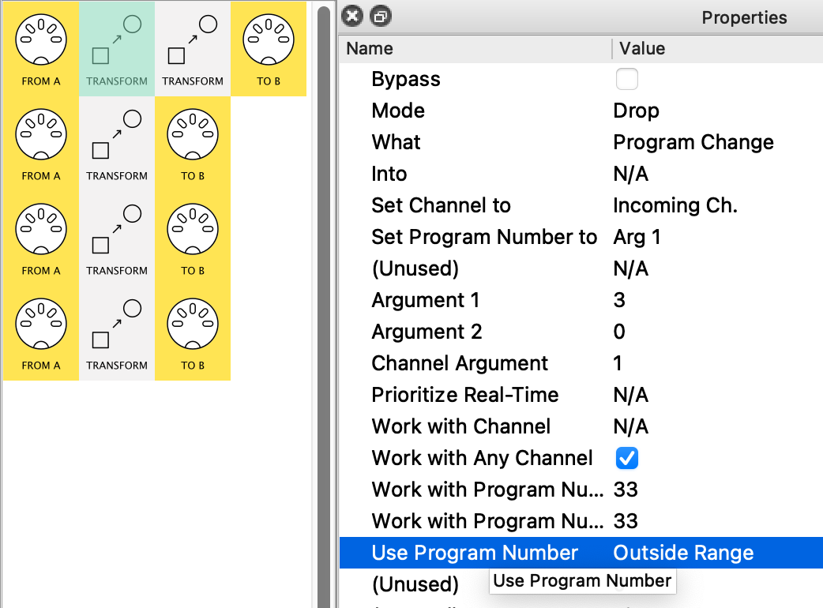
Task: Select the green highlighted TRANSFORM node
Action: click(x=117, y=48)
